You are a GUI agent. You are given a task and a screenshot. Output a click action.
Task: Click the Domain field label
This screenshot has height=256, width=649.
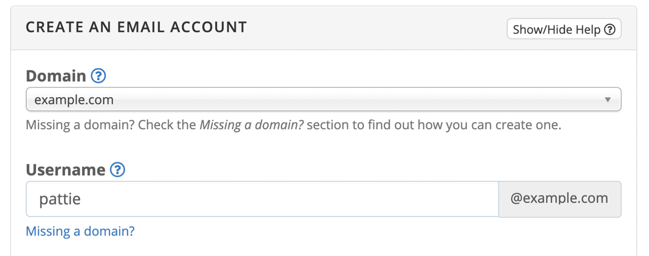tap(56, 76)
